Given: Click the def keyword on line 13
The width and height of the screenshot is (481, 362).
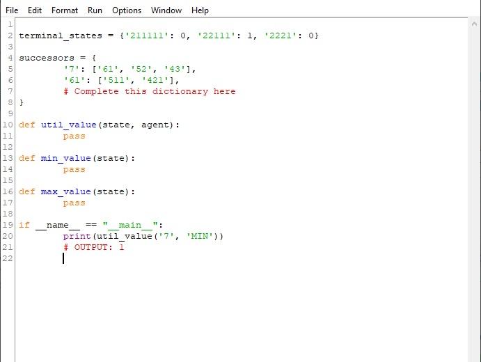Looking at the screenshot, I should pos(27,158).
